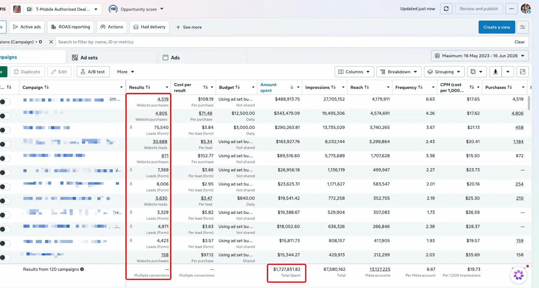Open the date range Maximum dropdown
539x288 pixels.
pos(480,56)
